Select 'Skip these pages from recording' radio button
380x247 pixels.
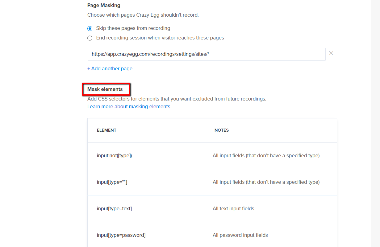(x=90, y=28)
